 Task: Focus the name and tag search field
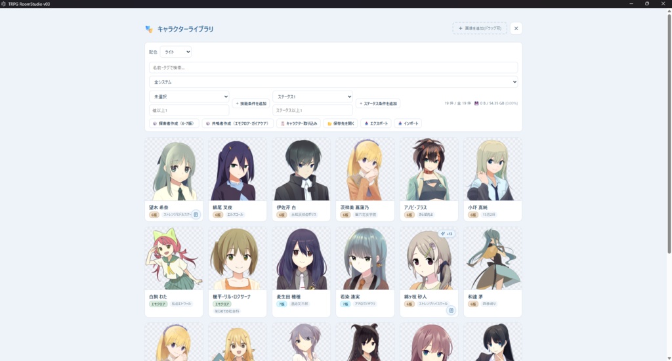(x=333, y=68)
